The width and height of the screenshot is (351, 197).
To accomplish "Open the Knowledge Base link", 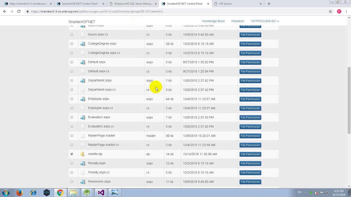I will click(213, 21).
